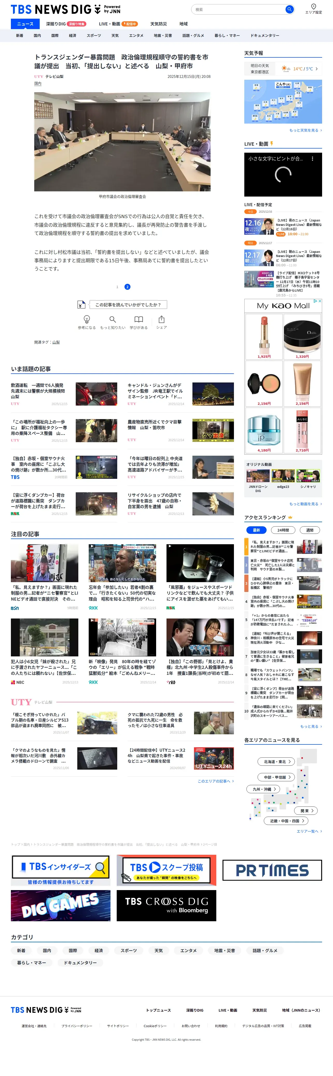
Task: Click the 学びがある book icon
Action: click(x=138, y=320)
